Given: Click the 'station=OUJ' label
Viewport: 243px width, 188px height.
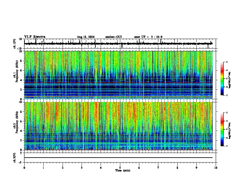Looking at the screenshot, I should point(114,37).
